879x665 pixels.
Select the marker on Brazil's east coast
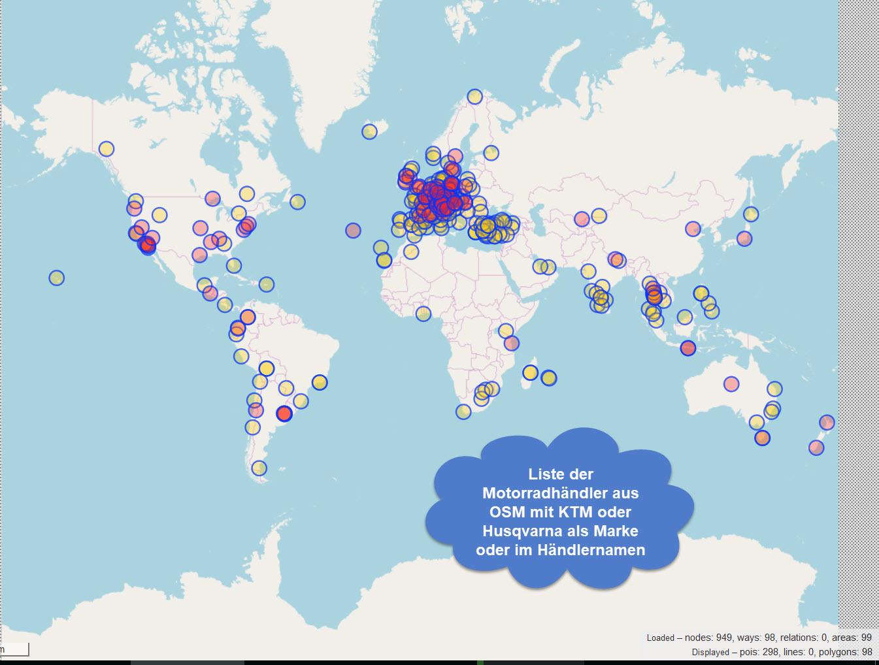point(319,382)
